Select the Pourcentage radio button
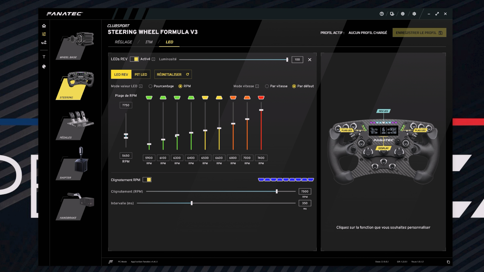 pos(150,86)
